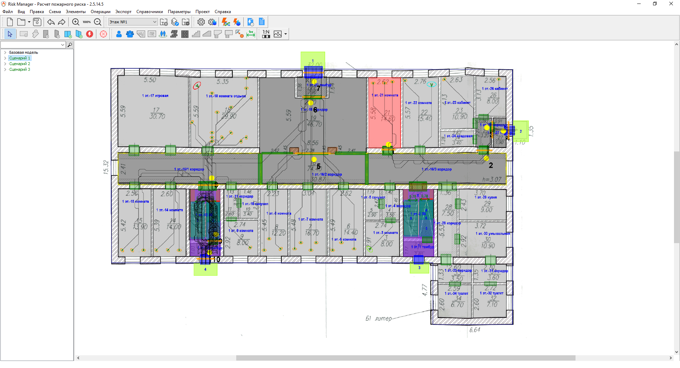Open settings gear icon
Viewport: 680px width, 368px height.
point(201,22)
